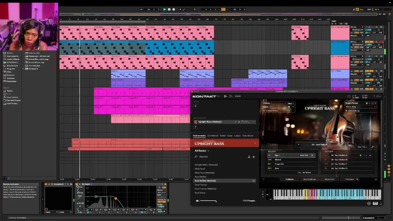Select Soul Ballad B pattern row
The width and height of the screenshot is (393, 221).
coord(349,160)
